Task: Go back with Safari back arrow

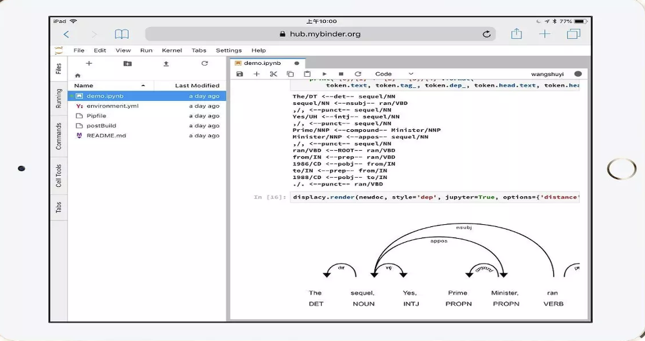Action: pyautogui.click(x=66, y=35)
